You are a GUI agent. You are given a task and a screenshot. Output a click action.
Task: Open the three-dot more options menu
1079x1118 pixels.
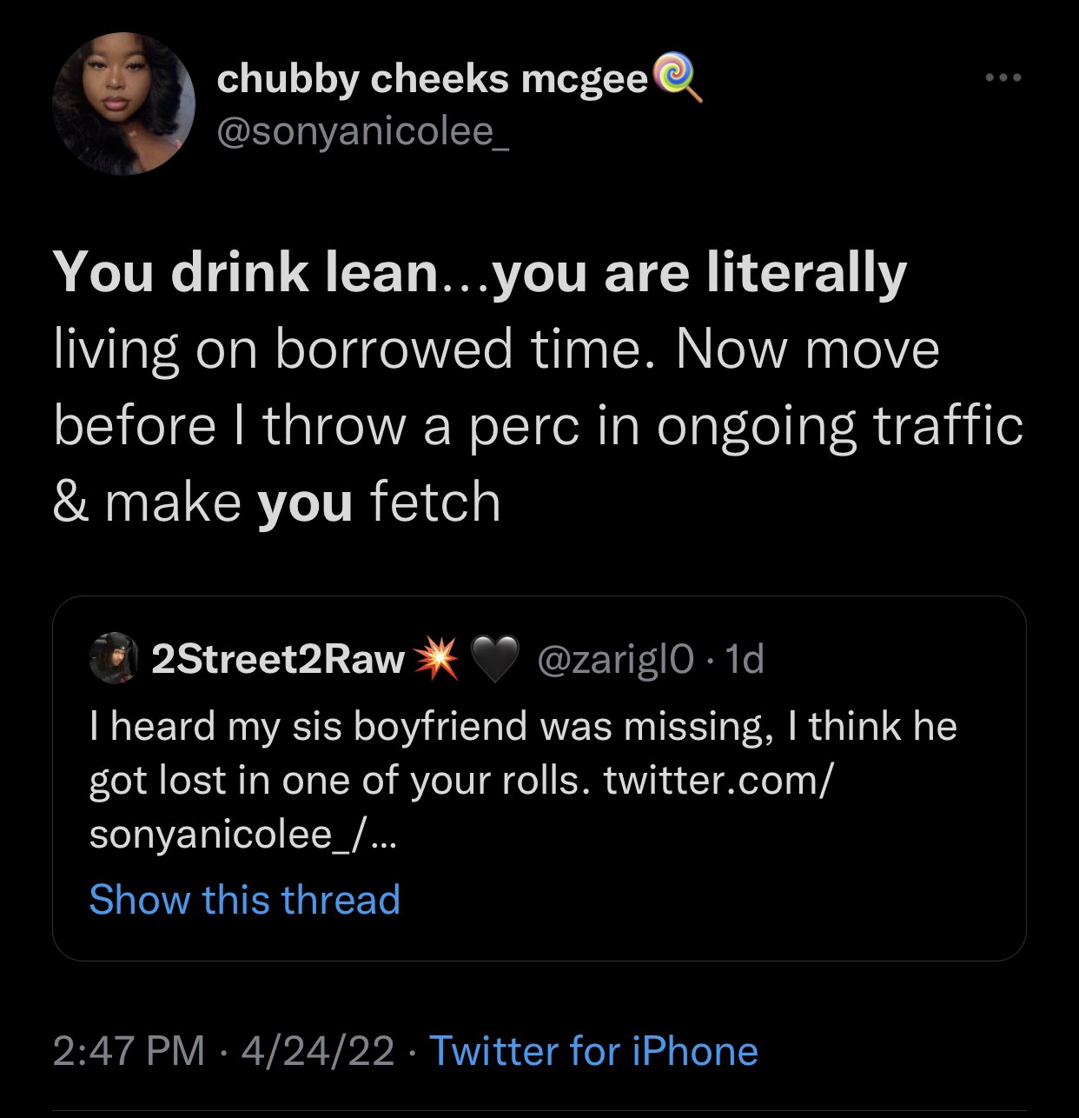[1003, 78]
